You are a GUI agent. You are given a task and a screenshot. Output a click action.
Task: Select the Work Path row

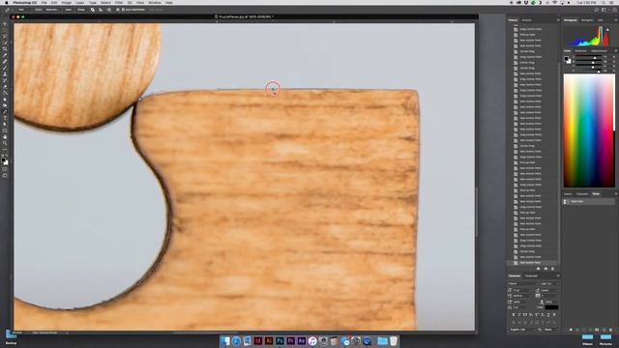click(589, 201)
